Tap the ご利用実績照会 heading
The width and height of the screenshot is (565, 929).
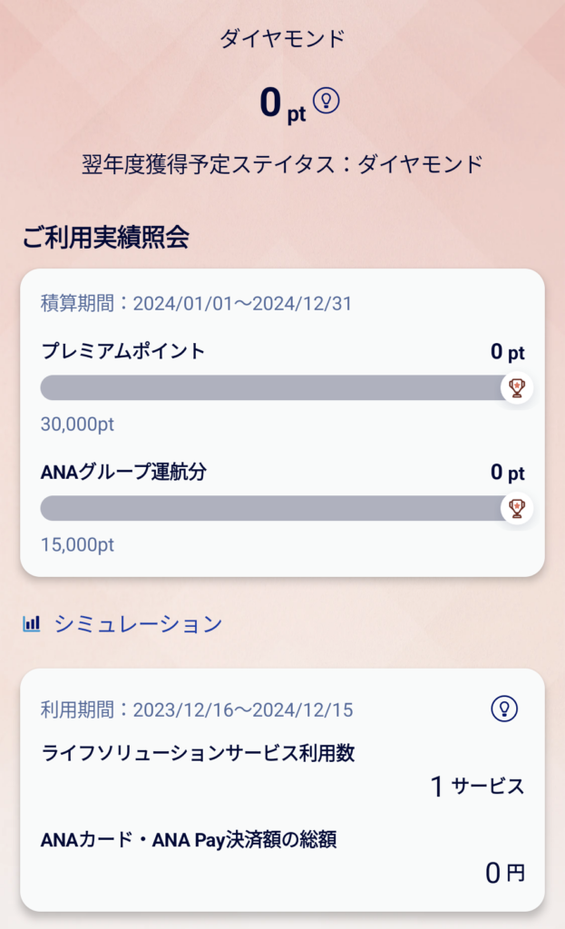click(106, 238)
